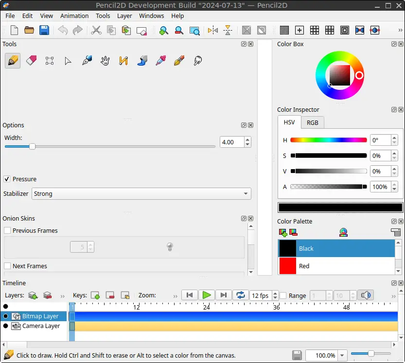Flip the view horizontally
Image resolution: width=405 pixels, height=363 pixels.
coord(213,30)
